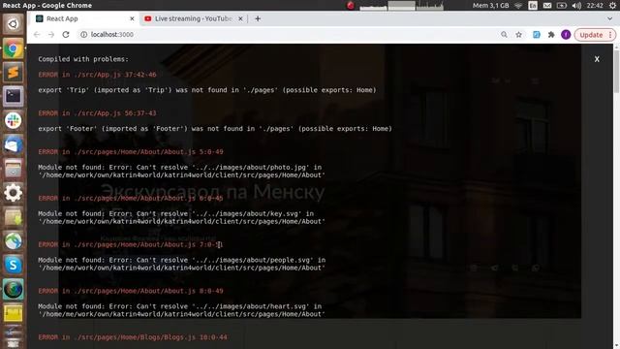Click the About.js 5:0-49 error line
Viewport: 620px width, 349px height.
tap(131, 152)
